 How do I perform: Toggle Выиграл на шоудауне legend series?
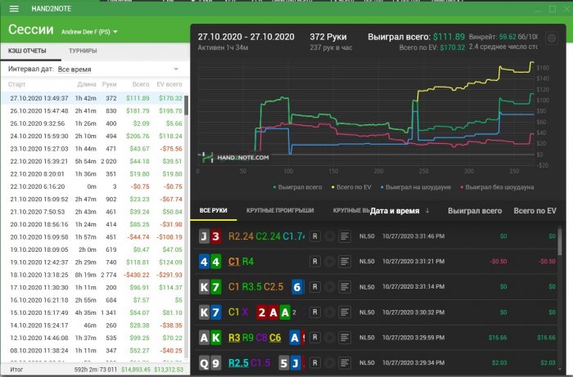click(x=416, y=187)
